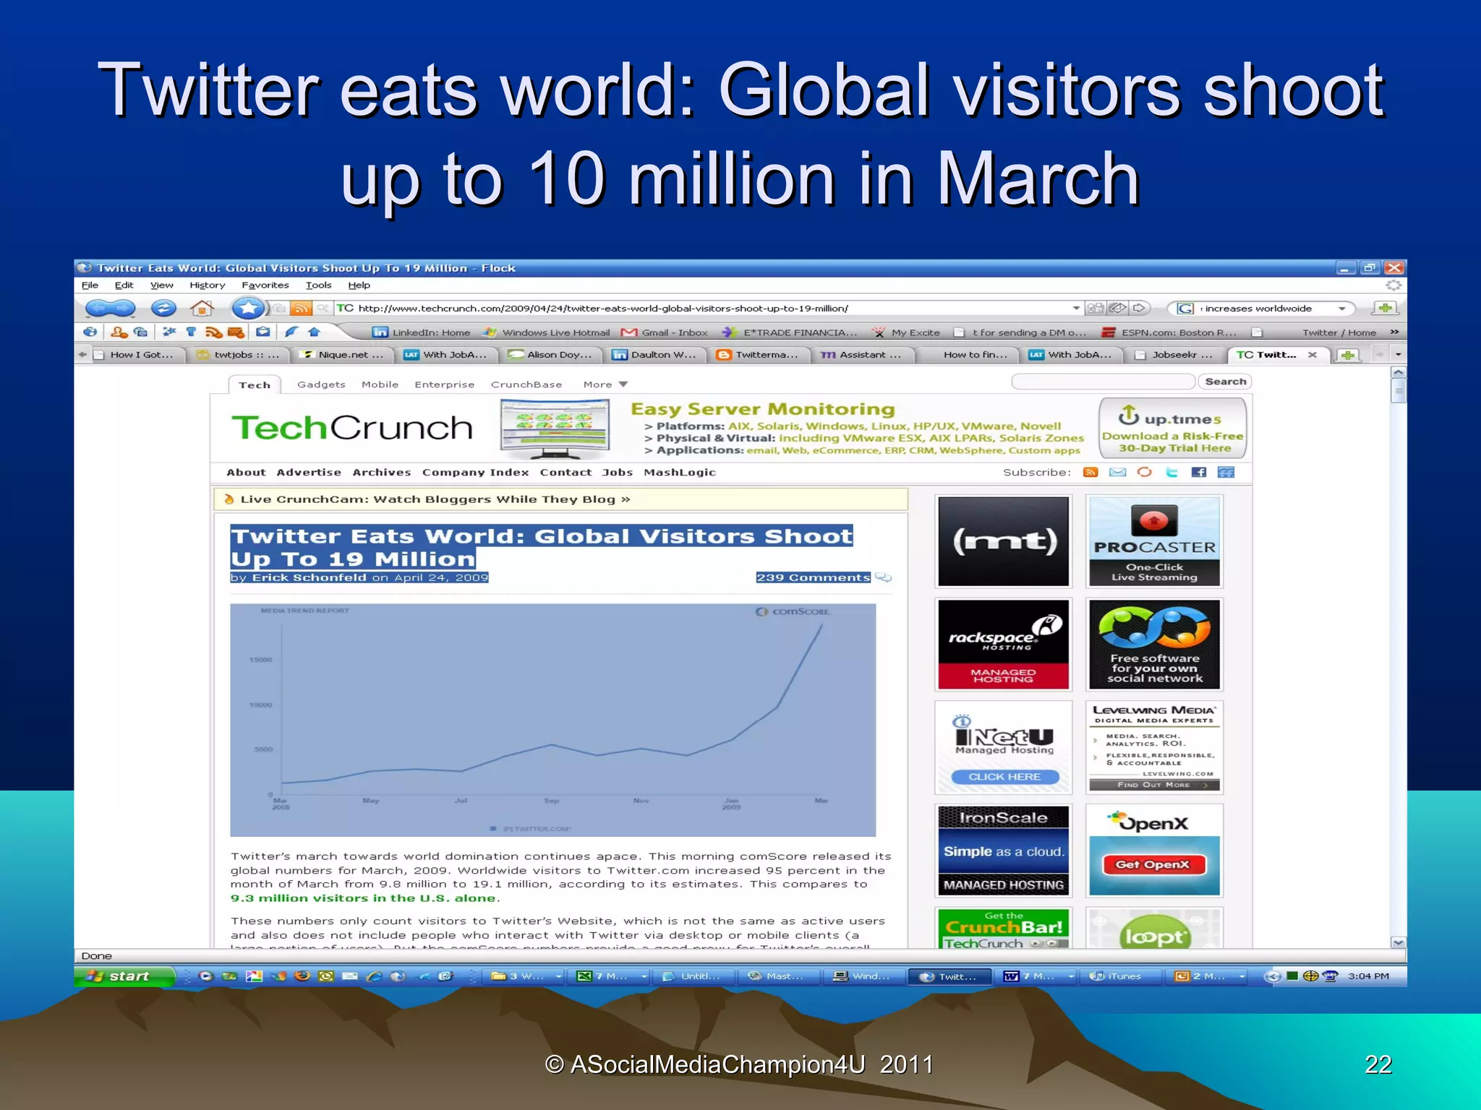Close the TC Twitt... tab
The width and height of the screenshot is (1481, 1110).
(1312, 355)
